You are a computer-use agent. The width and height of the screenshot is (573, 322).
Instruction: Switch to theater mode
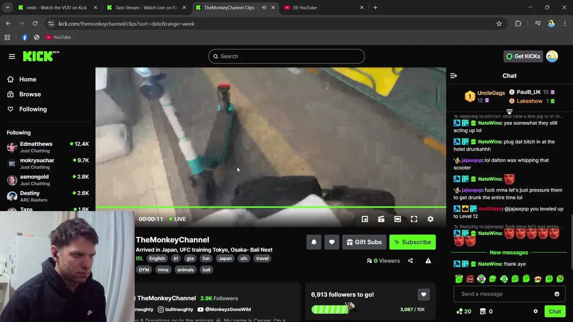pos(398,219)
